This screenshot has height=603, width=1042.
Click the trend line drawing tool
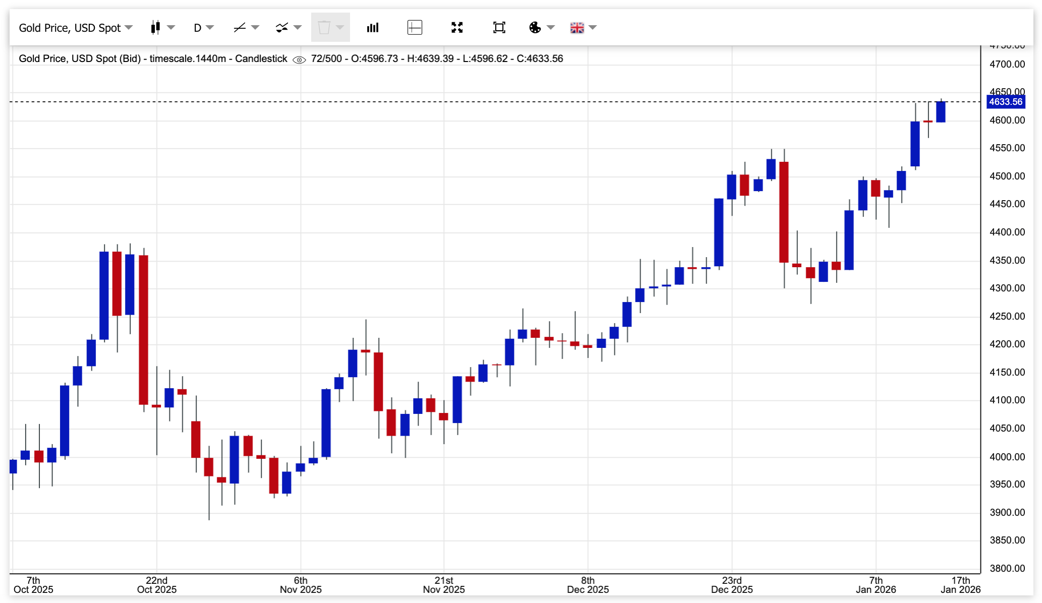(x=240, y=27)
